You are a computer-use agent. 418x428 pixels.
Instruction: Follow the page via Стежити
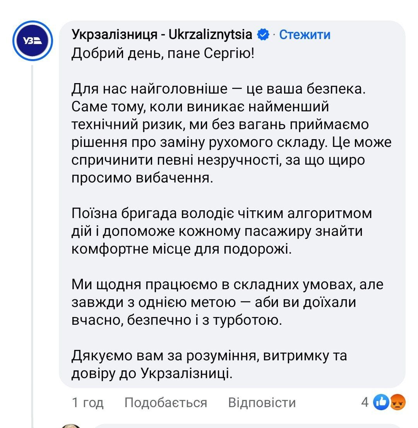[305, 35]
